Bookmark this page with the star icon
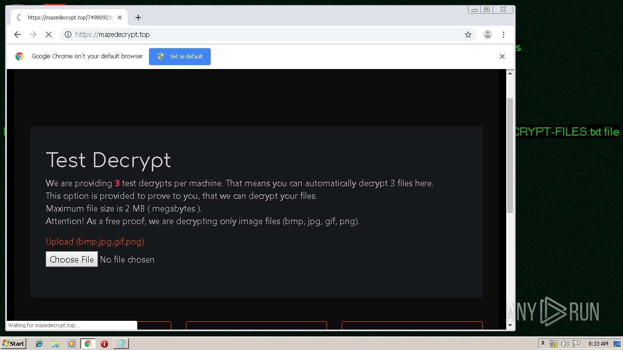Screen dimensions: 623x350 468,35
